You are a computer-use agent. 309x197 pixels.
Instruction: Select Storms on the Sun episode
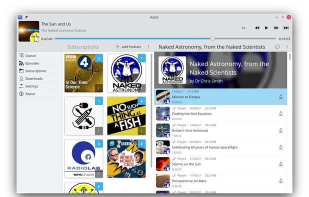tap(220, 164)
